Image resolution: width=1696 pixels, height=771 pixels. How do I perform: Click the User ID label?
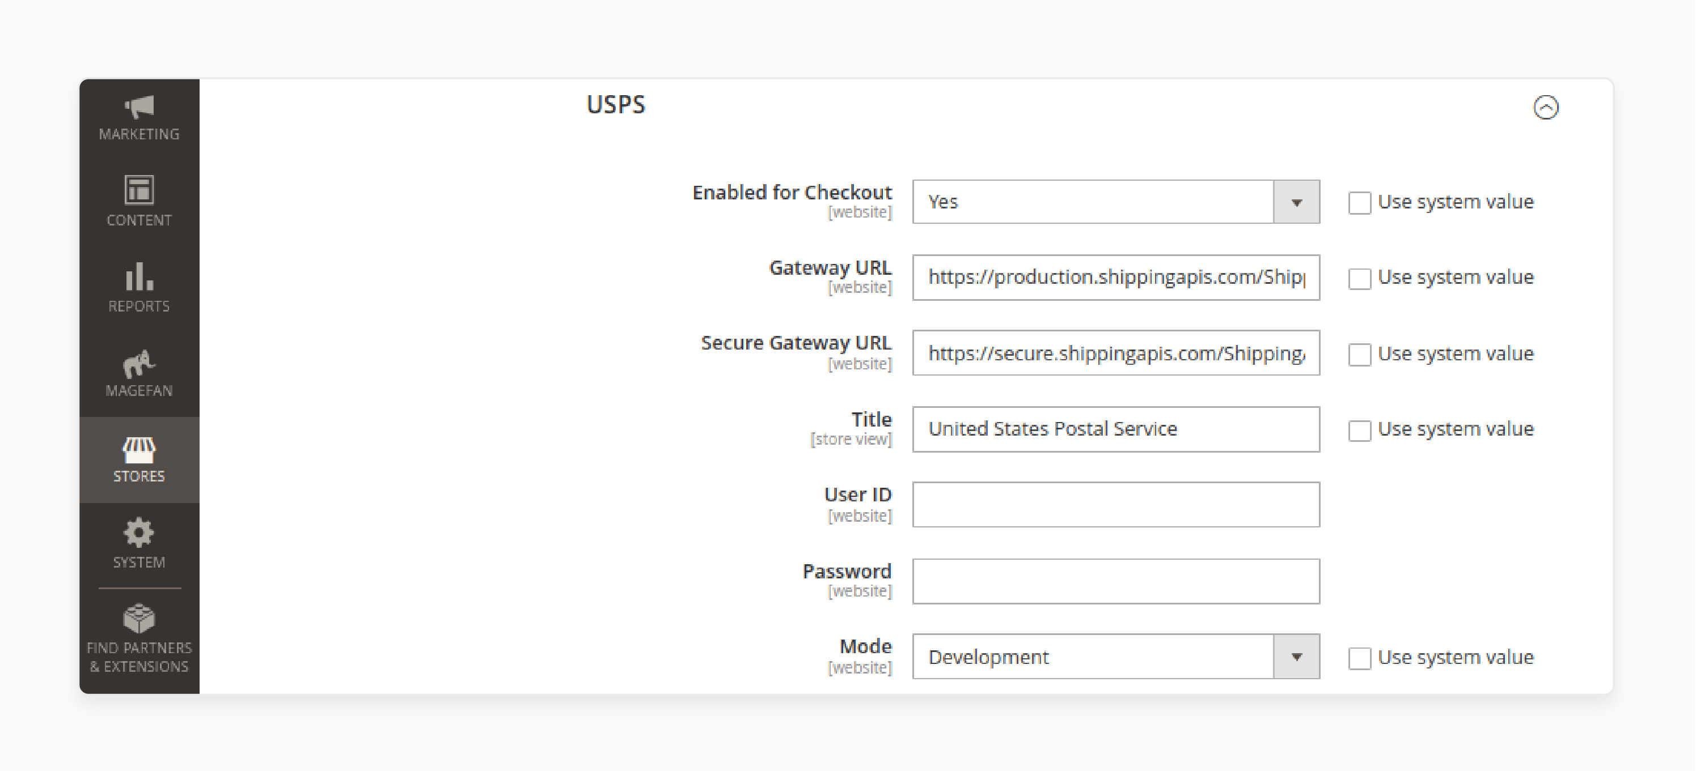tap(858, 494)
